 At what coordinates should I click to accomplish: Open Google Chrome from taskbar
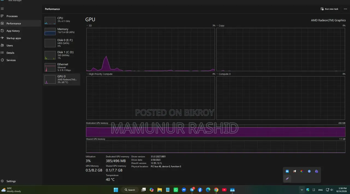click(x=216, y=190)
